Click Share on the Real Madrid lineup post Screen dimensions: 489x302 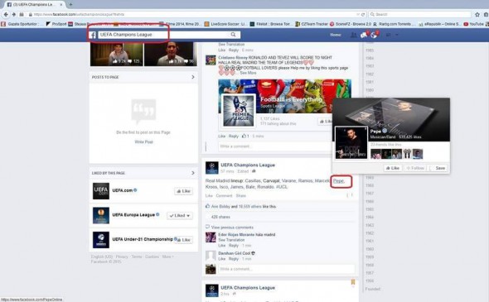(240, 196)
